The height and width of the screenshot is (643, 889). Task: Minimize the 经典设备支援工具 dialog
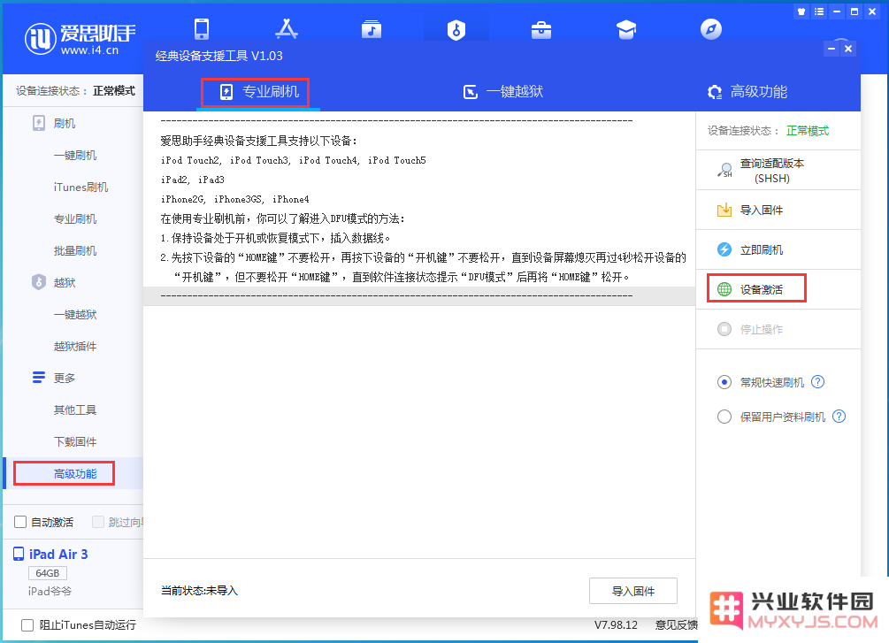832,49
